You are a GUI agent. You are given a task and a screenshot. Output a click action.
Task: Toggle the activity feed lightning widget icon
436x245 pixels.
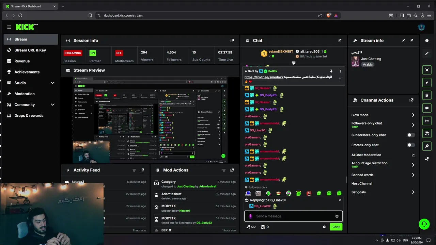point(427,83)
